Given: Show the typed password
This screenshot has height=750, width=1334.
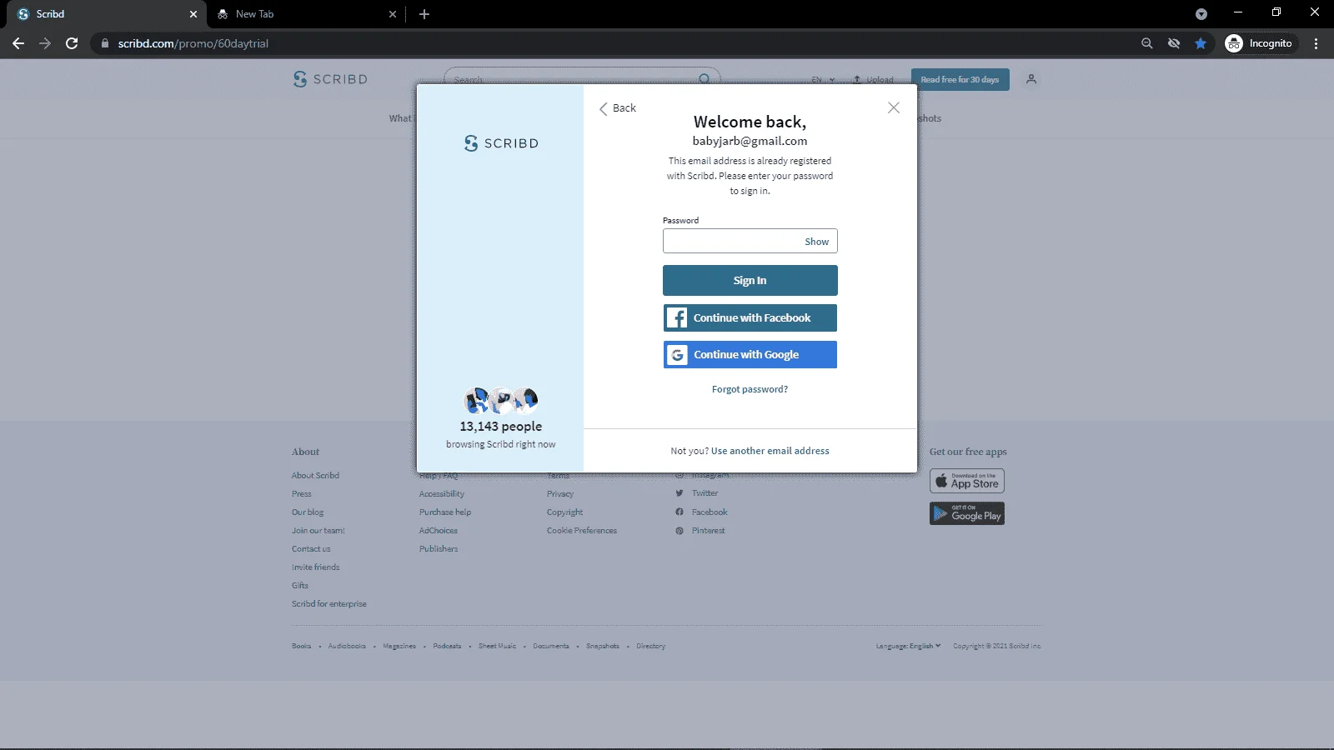Looking at the screenshot, I should point(816,242).
